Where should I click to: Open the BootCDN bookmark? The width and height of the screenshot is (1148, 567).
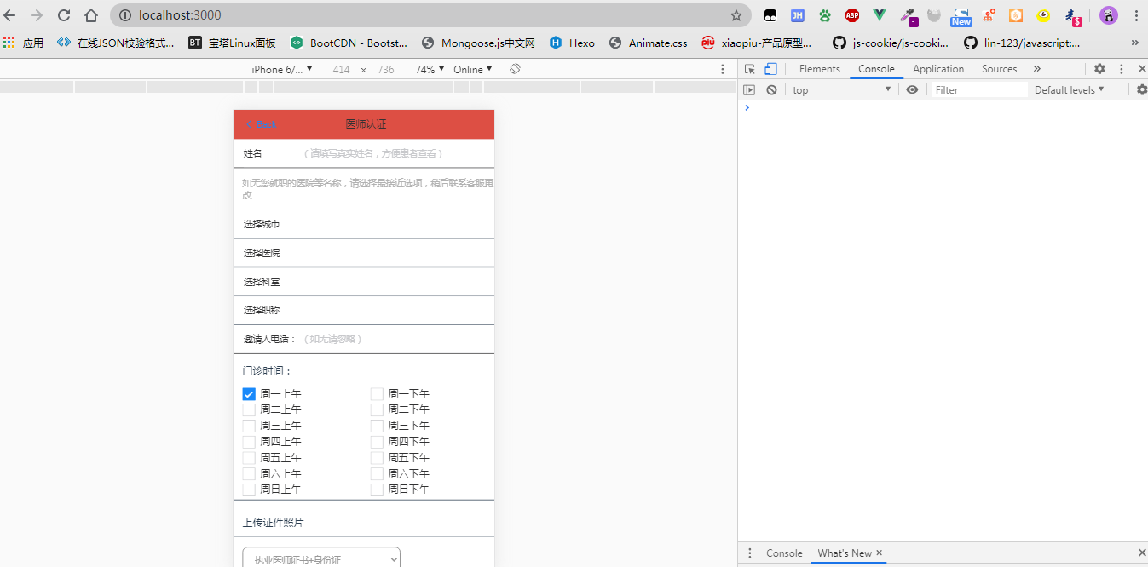(349, 43)
